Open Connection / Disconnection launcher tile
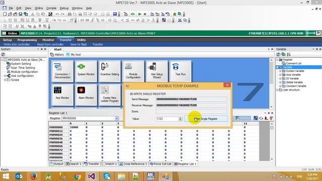Screen dimensions: 322x181 pyautogui.click(x=62, y=71)
